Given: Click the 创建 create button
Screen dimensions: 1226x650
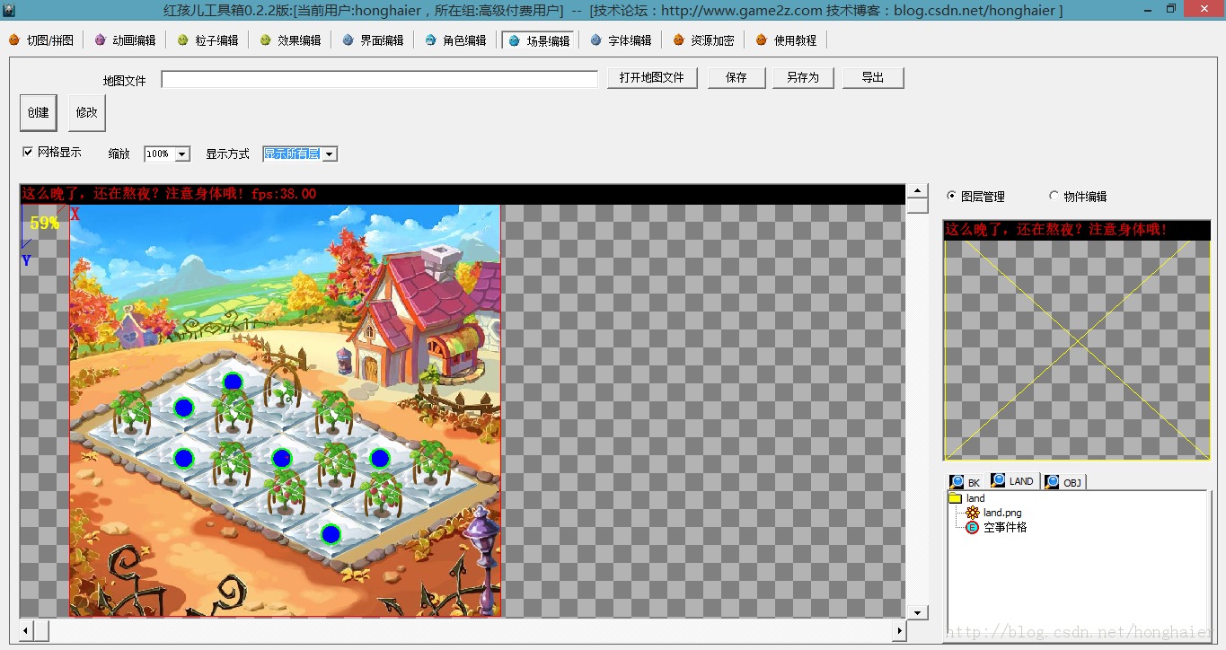Looking at the screenshot, I should point(39,113).
